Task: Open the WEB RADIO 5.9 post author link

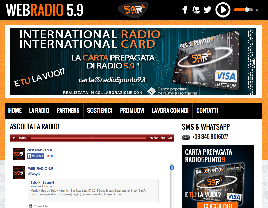Action: click(41, 168)
